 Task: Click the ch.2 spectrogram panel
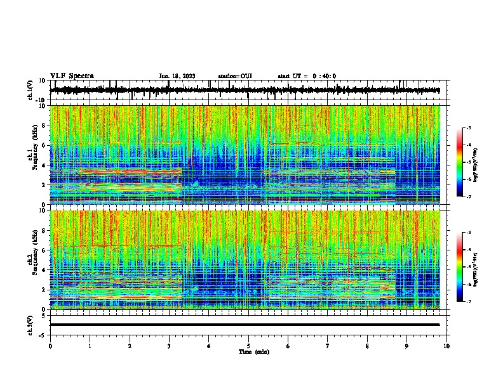click(x=245, y=260)
